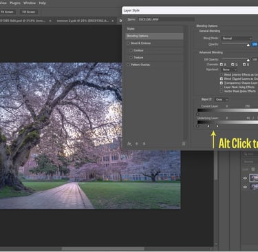Click the Current Layer black slider handle
Image resolution: width=258 pixels, height=252 pixels.
pos(197,114)
